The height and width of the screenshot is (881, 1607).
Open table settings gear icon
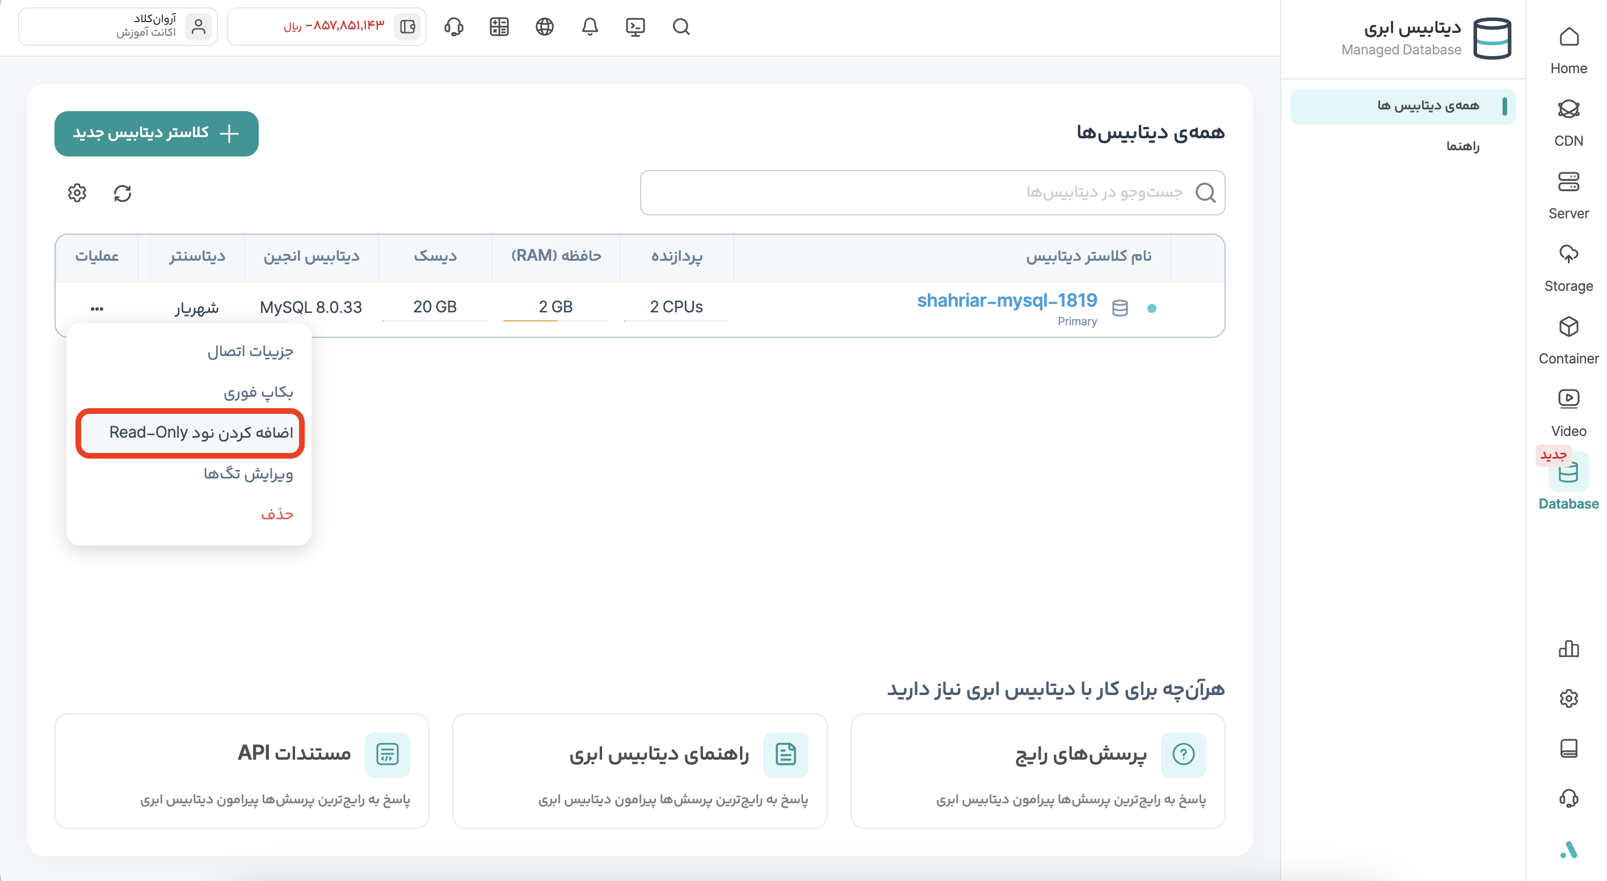pyautogui.click(x=77, y=193)
